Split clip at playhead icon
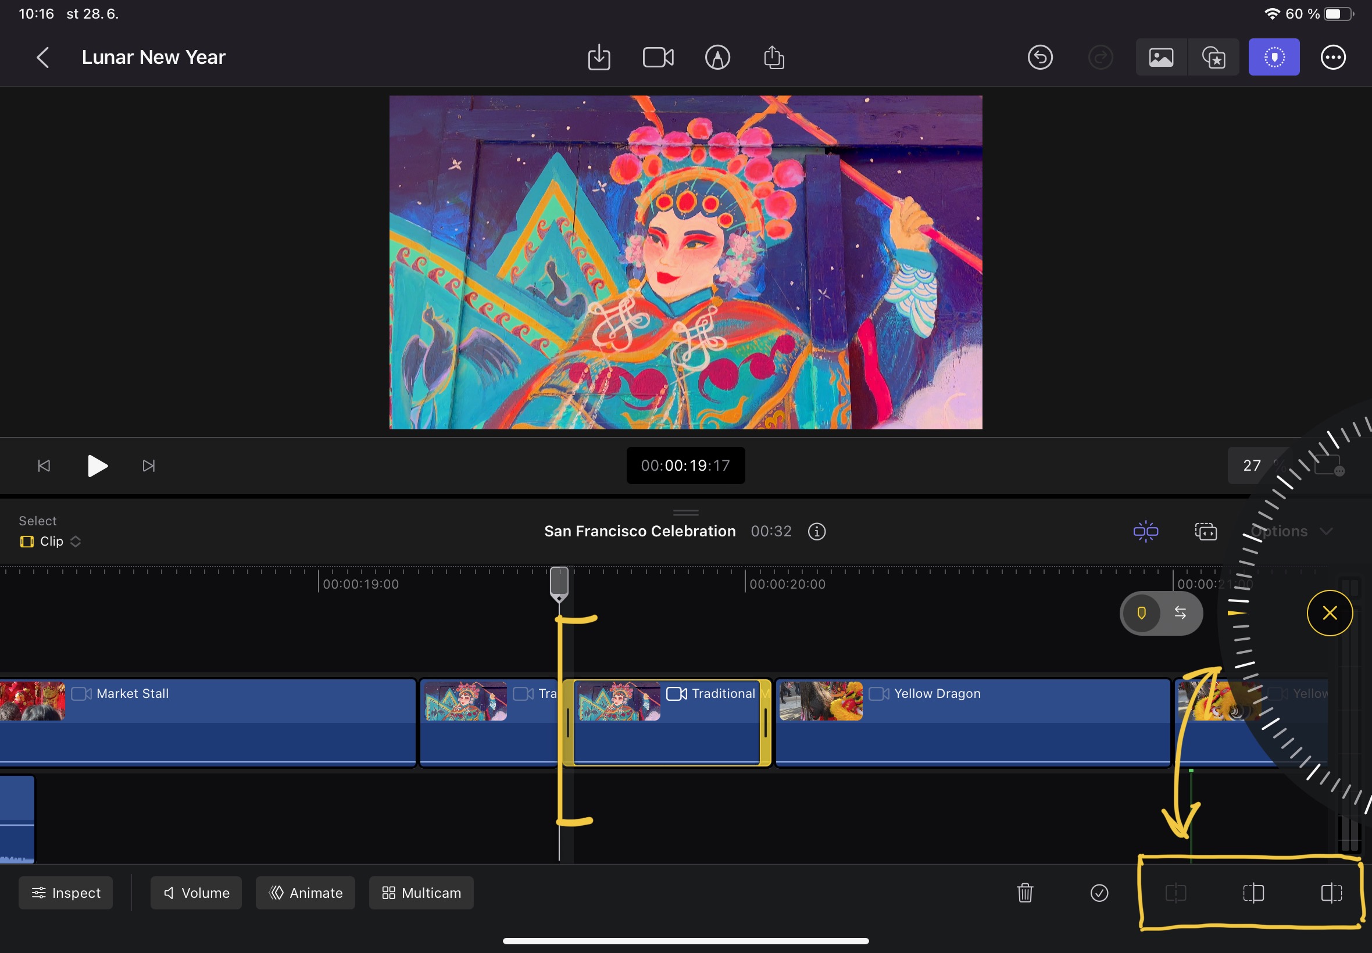Viewport: 1372px width, 953px height. click(1176, 893)
